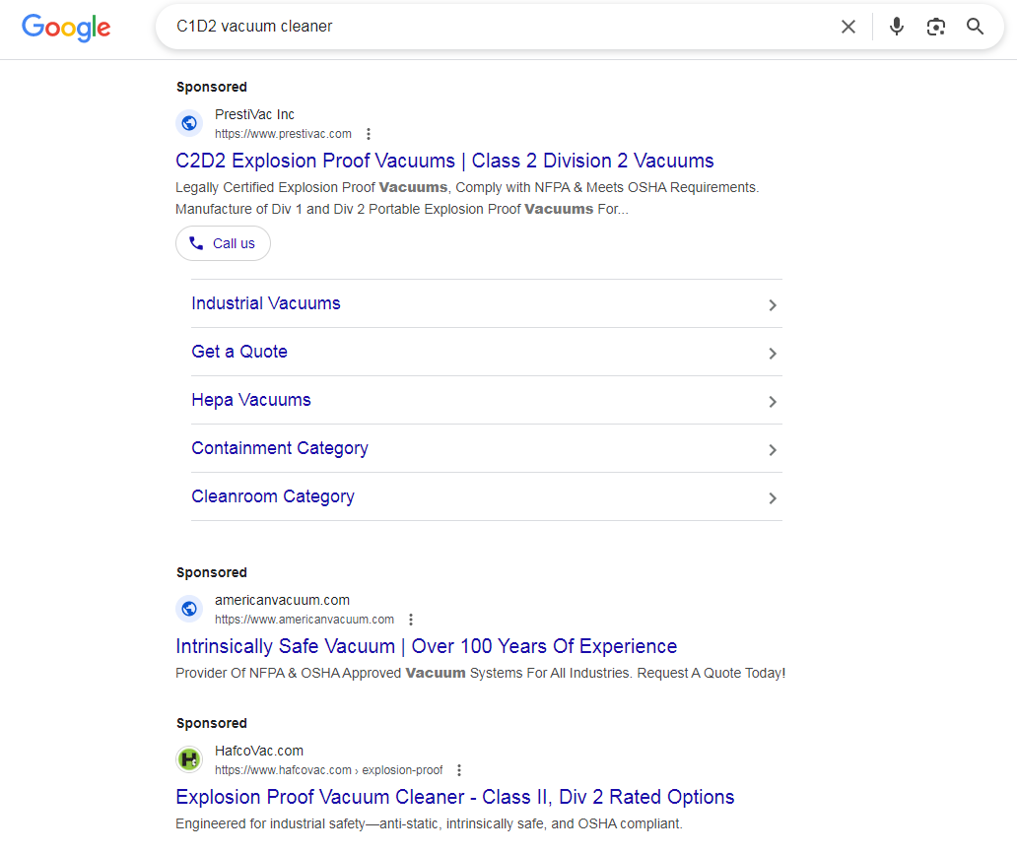Open the Cleanroom Category sitelink
The height and width of the screenshot is (853, 1017).
pos(273,496)
